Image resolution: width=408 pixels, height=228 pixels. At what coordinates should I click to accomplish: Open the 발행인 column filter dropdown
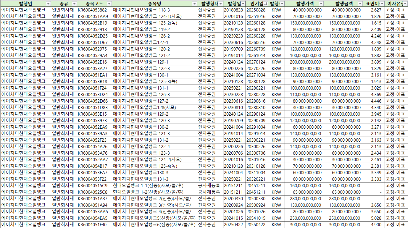tap(49, 4)
